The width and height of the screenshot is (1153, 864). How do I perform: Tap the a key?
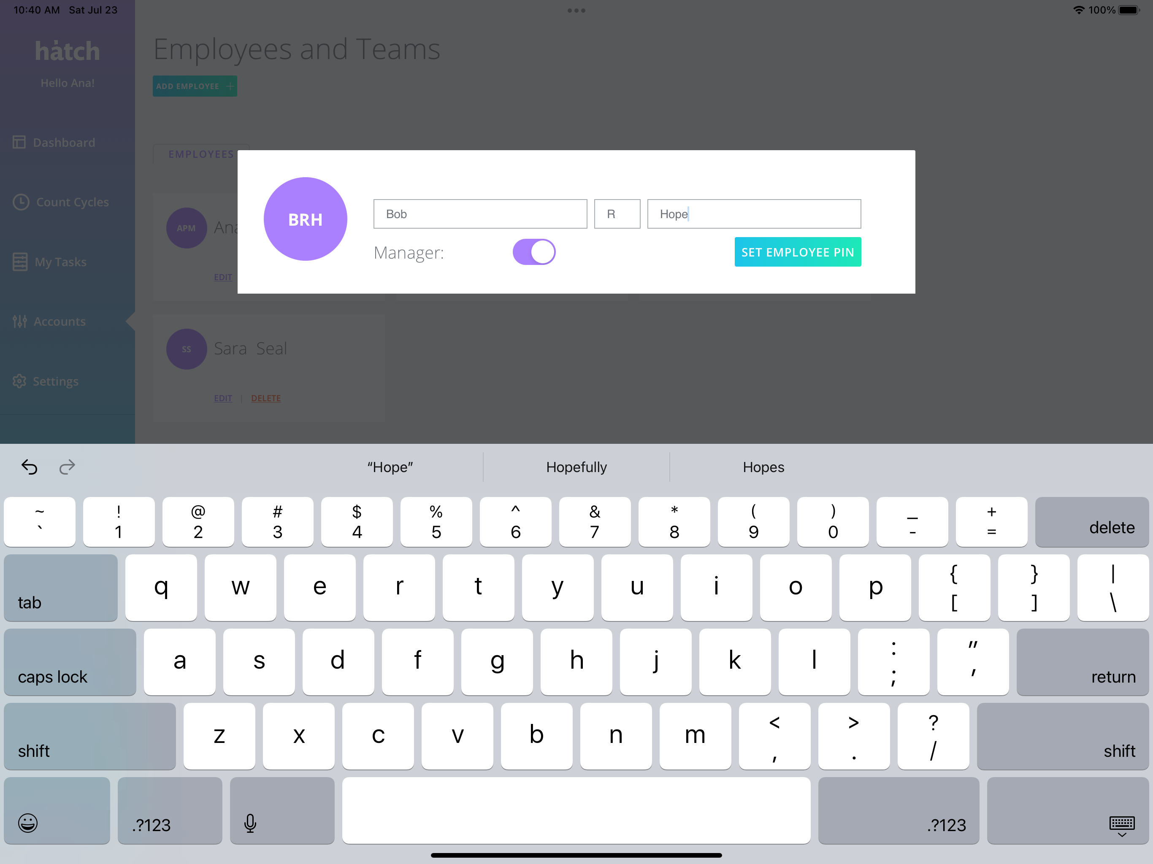pos(180,662)
